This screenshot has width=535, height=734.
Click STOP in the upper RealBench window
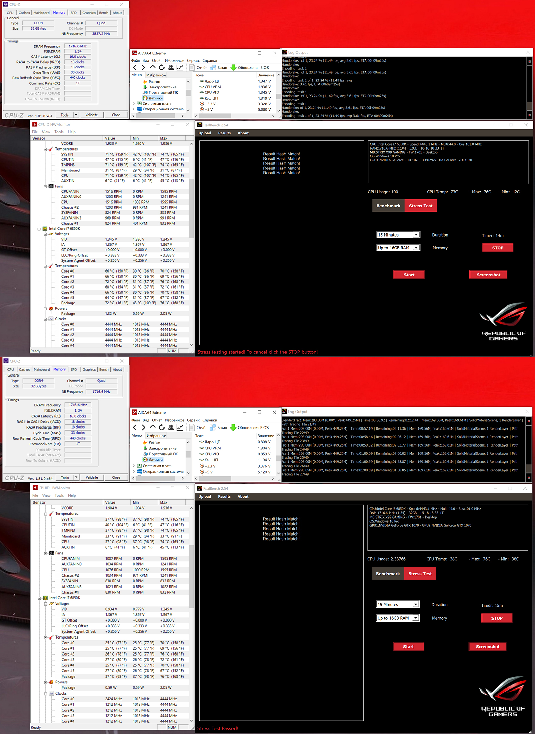tap(498, 248)
